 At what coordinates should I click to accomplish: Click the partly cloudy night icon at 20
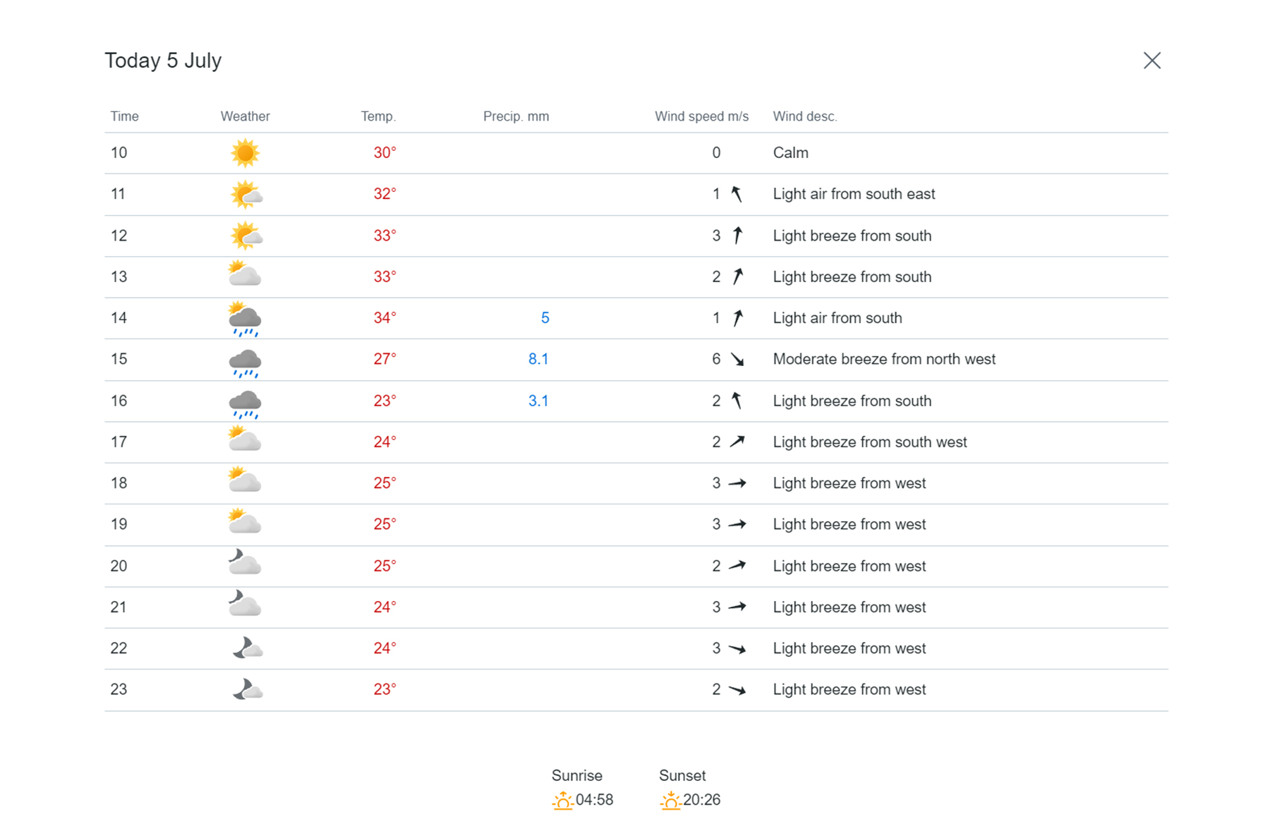[x=245, y=564]
